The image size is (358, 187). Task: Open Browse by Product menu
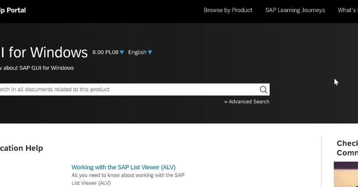pyautogui.click(x=228, y=10)
